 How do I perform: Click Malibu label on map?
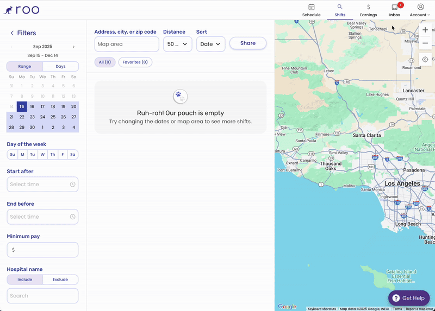[349, 186]
